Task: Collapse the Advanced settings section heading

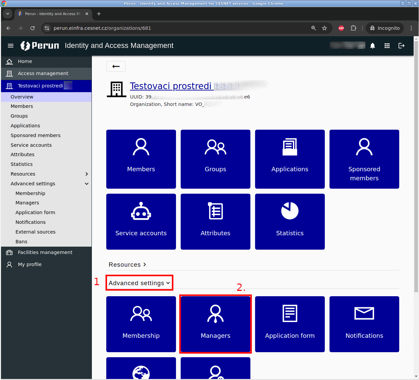Action: pos(139,283)
